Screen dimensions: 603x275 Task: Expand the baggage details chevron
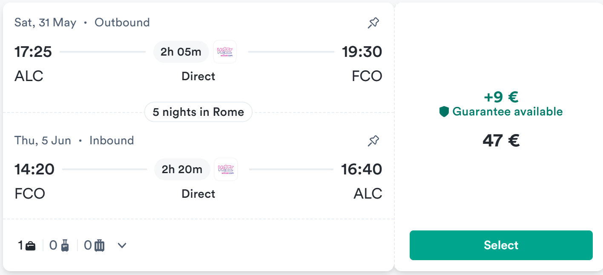click(x=122, y=246)
